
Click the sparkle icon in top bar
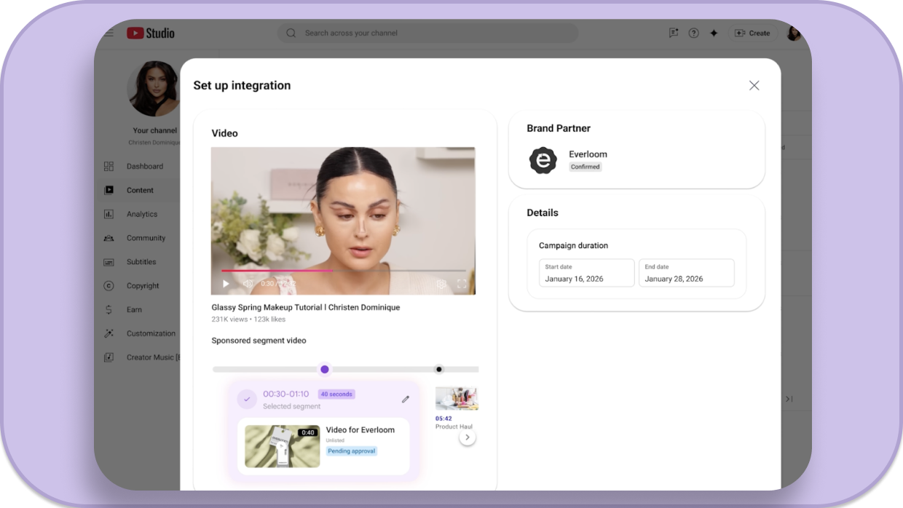coord(714,33)
